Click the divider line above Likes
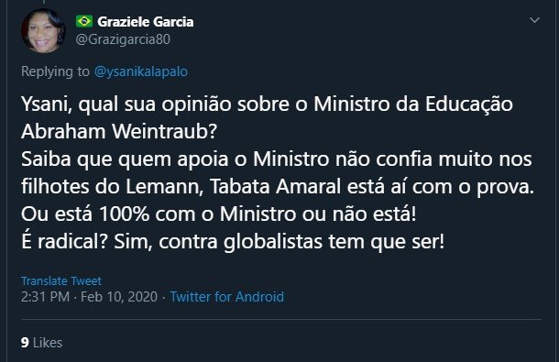The height and width of the screenshot is (362, 559). [x=281, y=319]
